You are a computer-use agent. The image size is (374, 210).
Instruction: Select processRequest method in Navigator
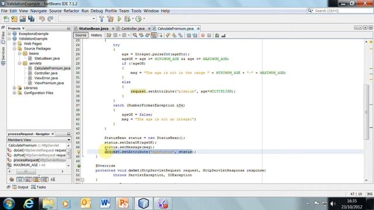click(39, 160)
